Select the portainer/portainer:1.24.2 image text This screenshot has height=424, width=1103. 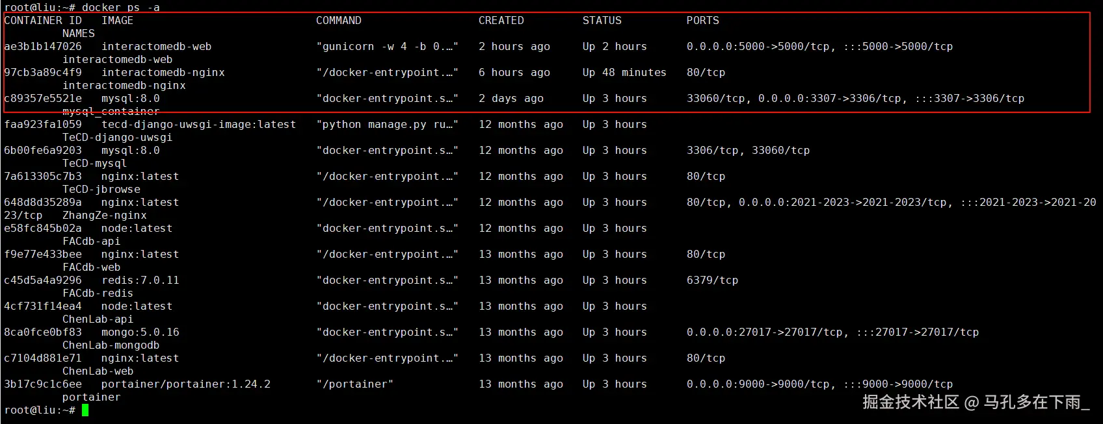pos(185,384)
